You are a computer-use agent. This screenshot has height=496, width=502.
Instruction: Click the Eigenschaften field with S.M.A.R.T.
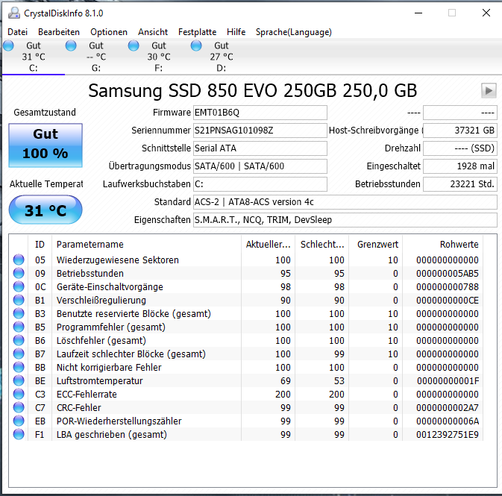pos(345,220)
